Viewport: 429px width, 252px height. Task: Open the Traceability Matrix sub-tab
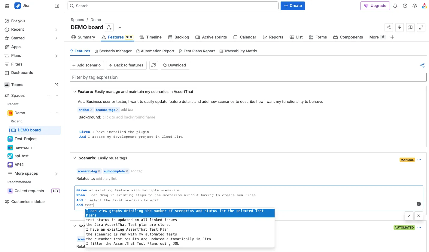[238, 51]
